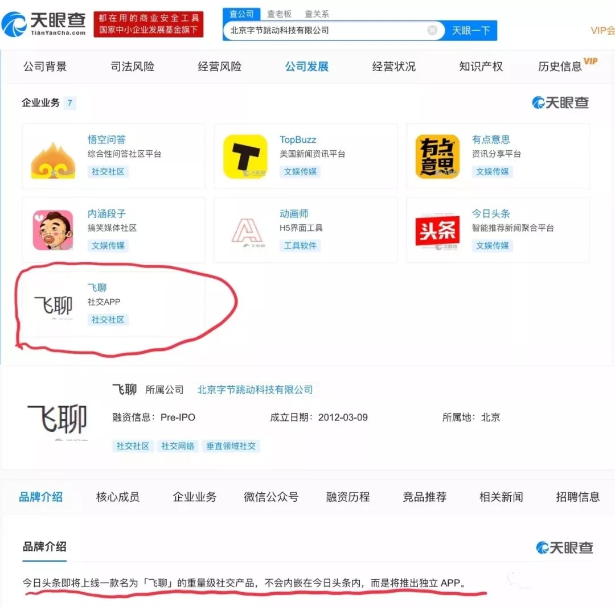Image resolution: width=615 pixels, height=607 pixels.
Task: Switch to the 核心成员 tab
Action: tap(118, 496)
